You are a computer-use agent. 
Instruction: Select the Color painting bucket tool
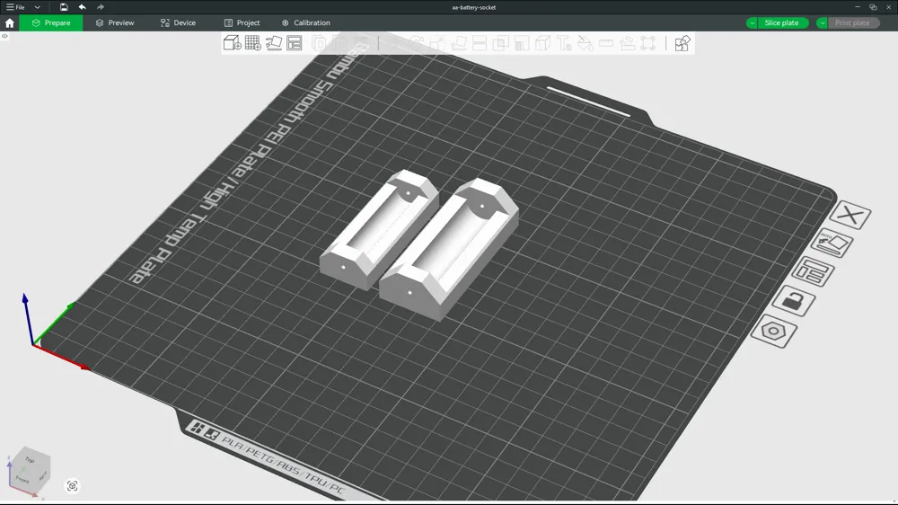click(585, 43)
